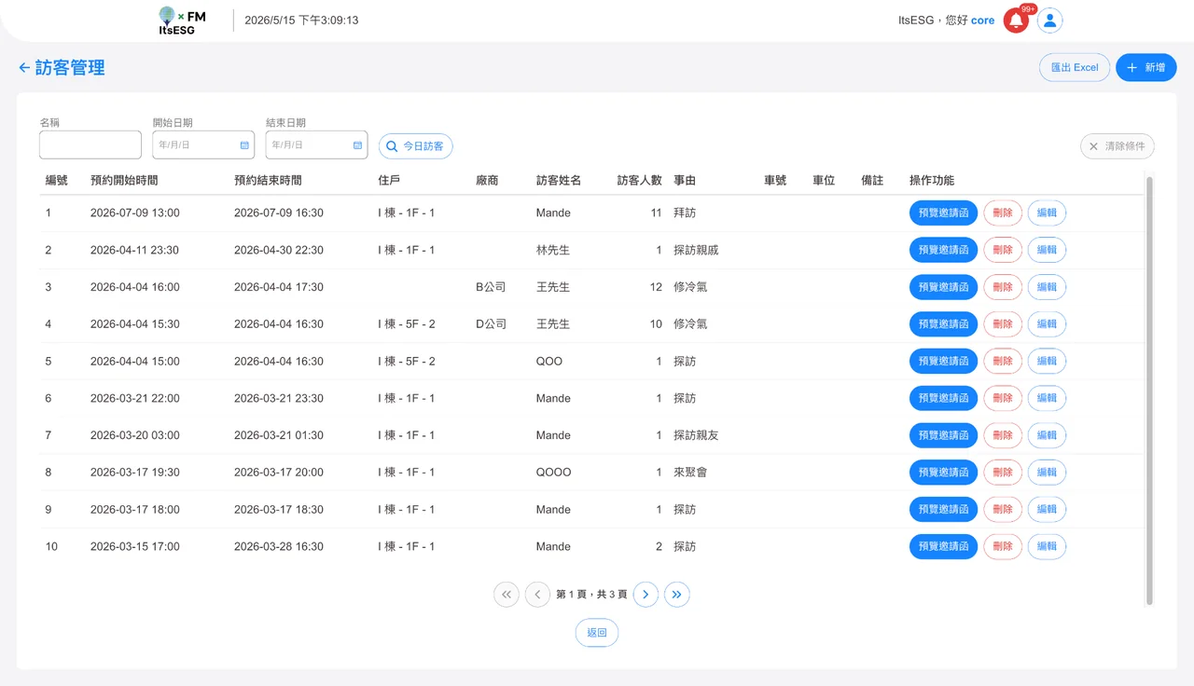Click the ItsESG FM logo
1194x686 pixels.
pyautogui.click(x=182, y=21)
